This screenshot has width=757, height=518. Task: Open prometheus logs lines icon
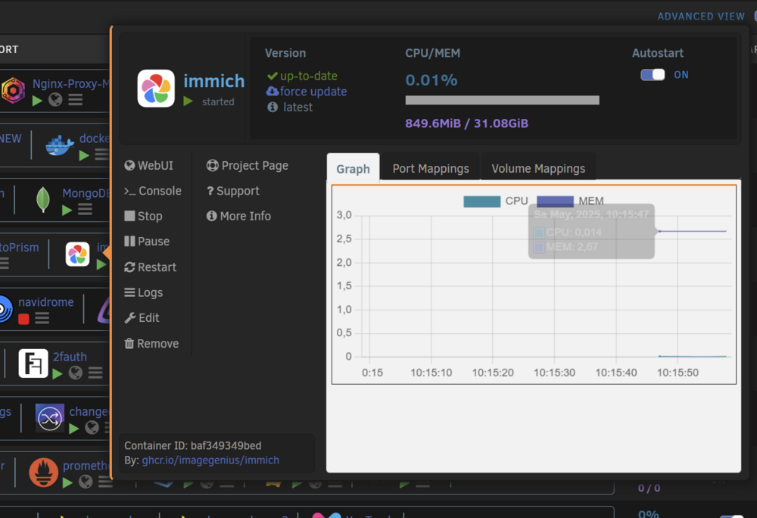click(104, 482)
